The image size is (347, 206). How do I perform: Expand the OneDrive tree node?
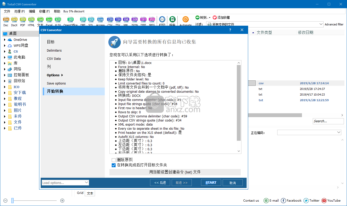coord(5,40)
